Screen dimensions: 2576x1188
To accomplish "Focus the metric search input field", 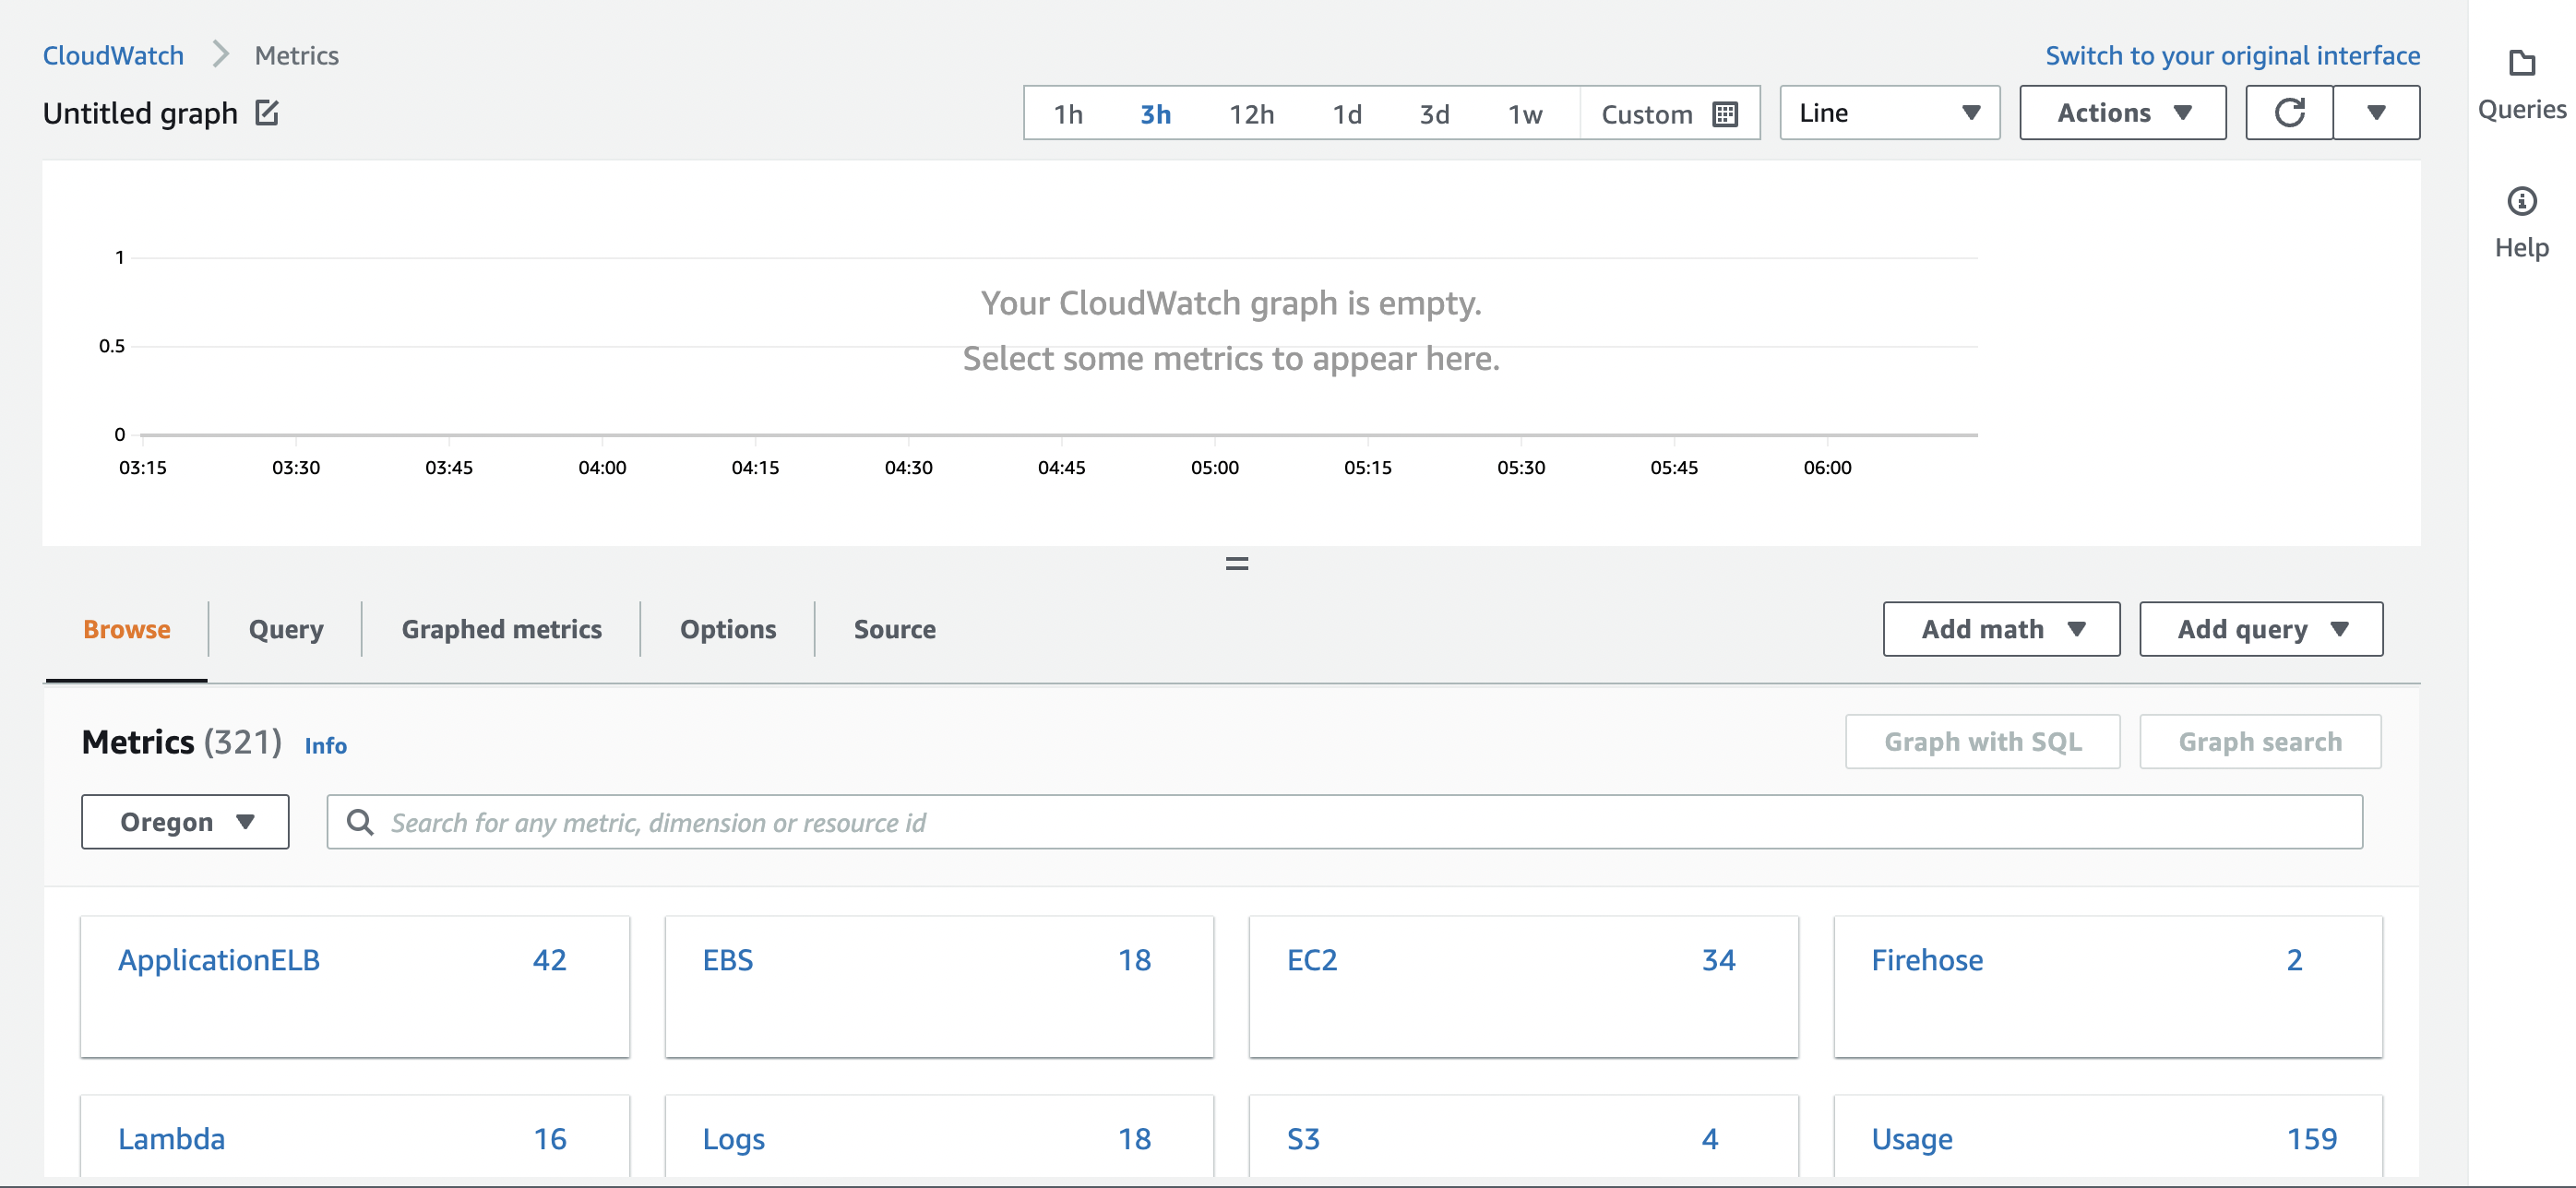I will click(x=1344, y=822).
